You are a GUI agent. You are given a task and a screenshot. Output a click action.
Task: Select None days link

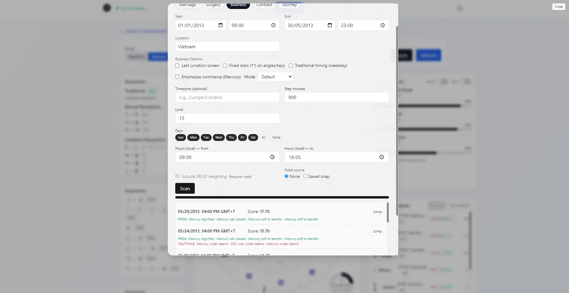[x=276, y=137]
